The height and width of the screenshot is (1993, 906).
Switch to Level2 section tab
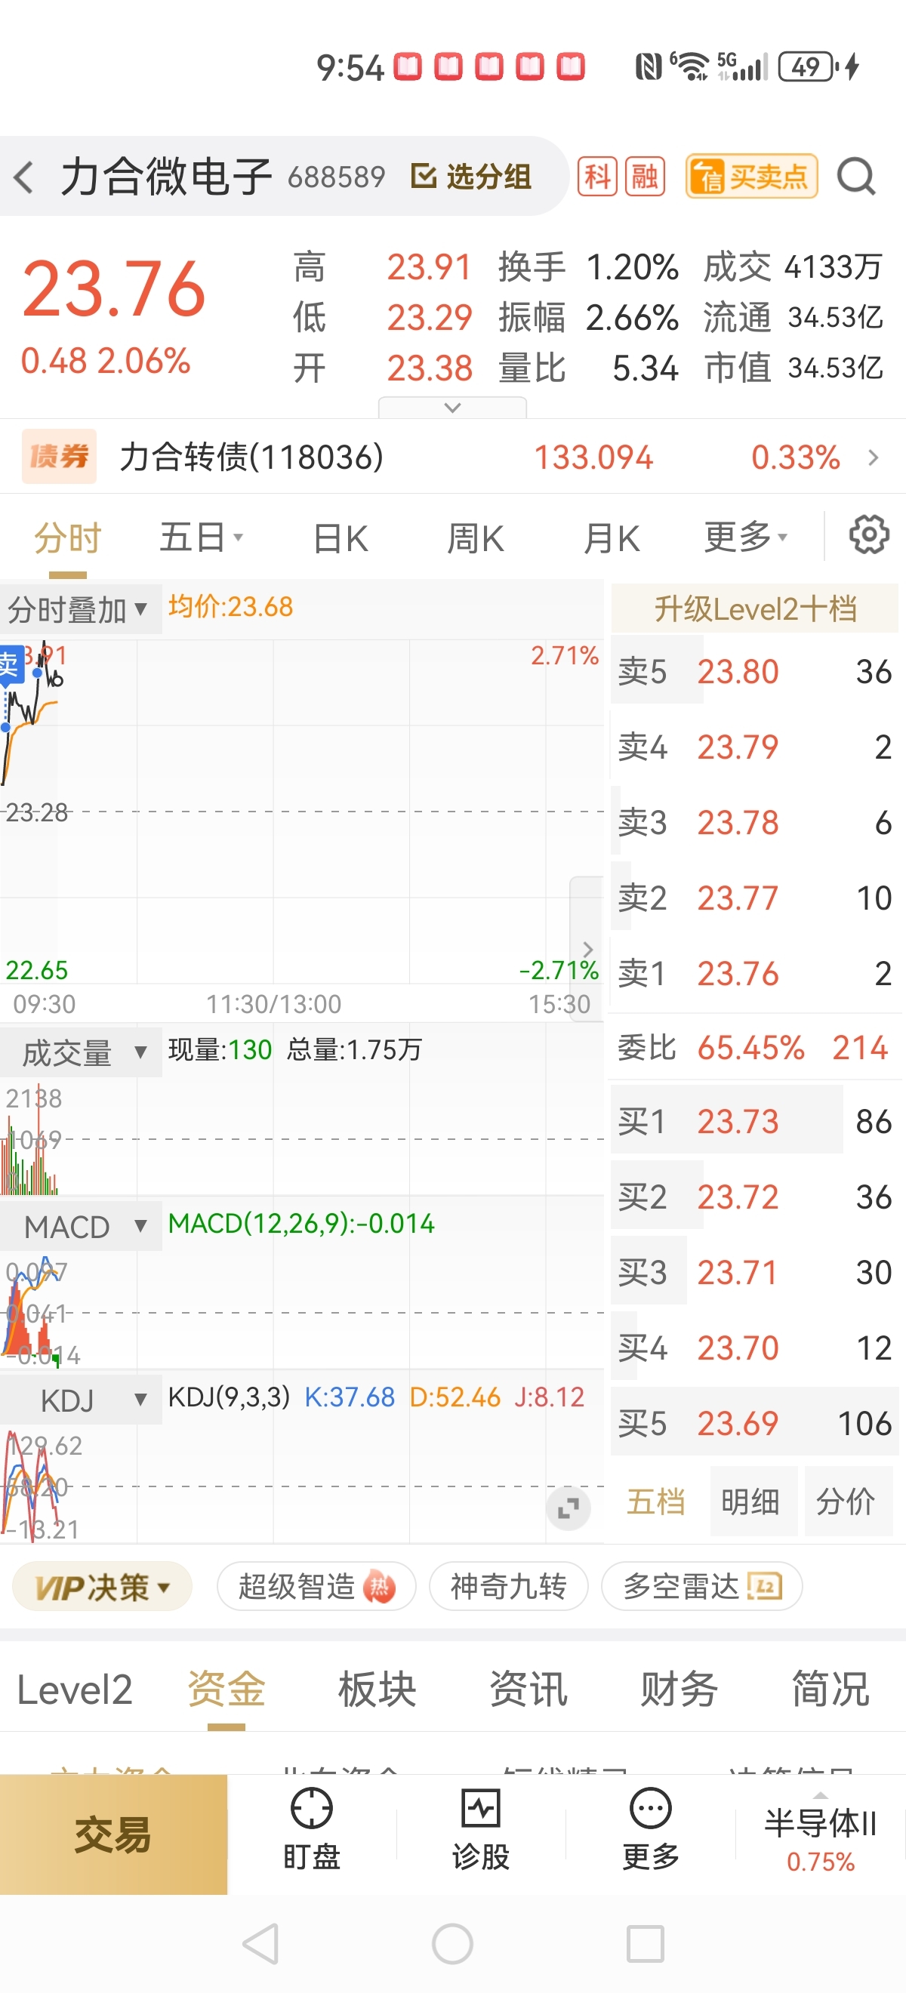click(x=75, y=1690)
